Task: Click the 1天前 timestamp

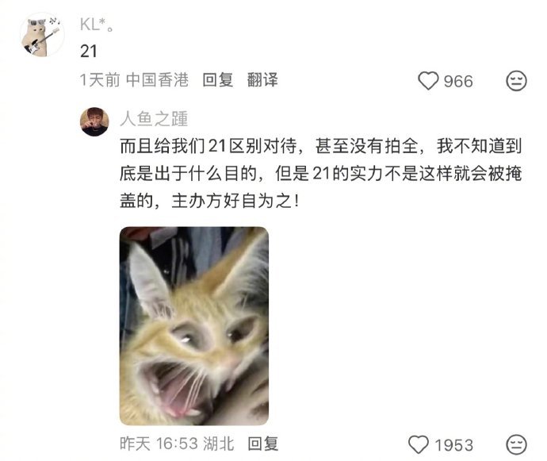Action: 100,80
